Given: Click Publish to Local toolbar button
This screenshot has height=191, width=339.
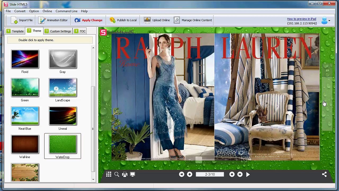Looking at the screenshot, I should [123, 20].
